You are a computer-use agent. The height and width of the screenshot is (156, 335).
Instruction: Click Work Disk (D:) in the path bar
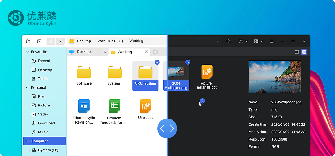point(110,41)
